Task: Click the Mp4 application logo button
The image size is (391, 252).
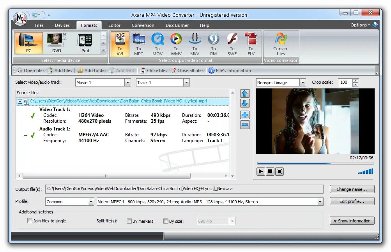Action: (x=20, y=18)
